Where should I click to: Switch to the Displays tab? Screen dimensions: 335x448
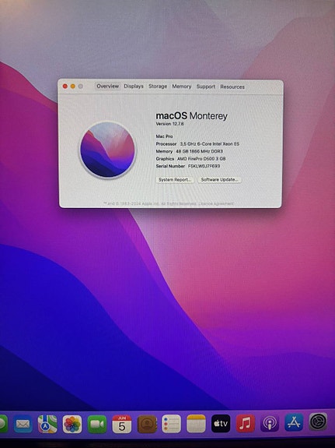click(134, 86)
